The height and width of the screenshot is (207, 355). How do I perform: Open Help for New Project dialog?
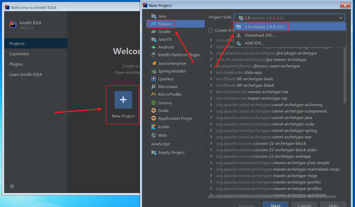point(333,205)
